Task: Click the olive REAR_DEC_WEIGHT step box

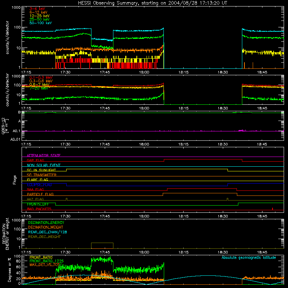Action: point(102,246)
